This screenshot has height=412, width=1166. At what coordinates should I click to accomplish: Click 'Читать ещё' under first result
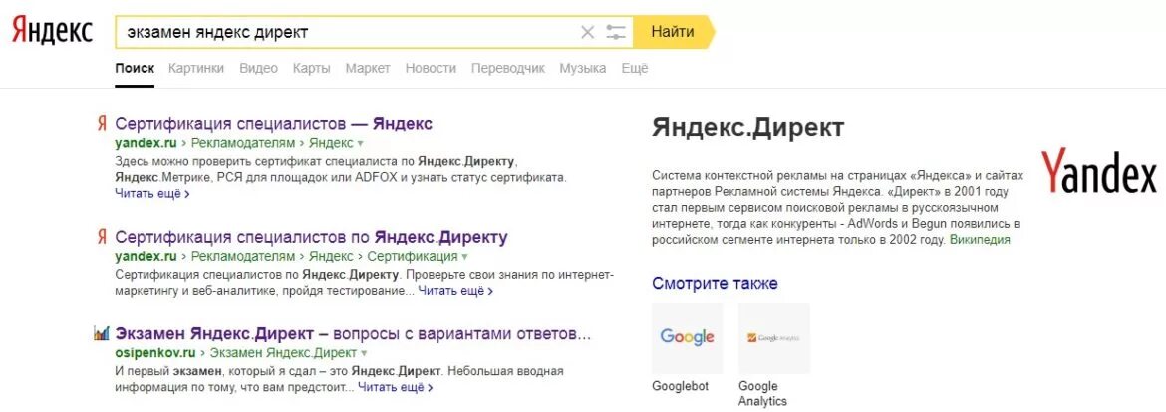point(152,194)
